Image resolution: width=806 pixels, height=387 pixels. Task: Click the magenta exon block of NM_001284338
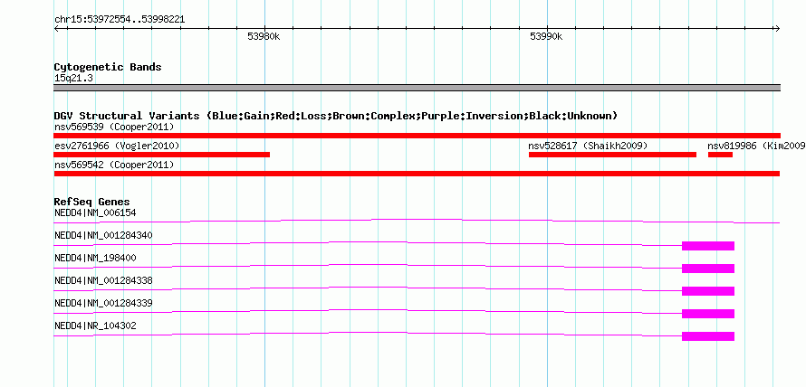coord(708,291)
